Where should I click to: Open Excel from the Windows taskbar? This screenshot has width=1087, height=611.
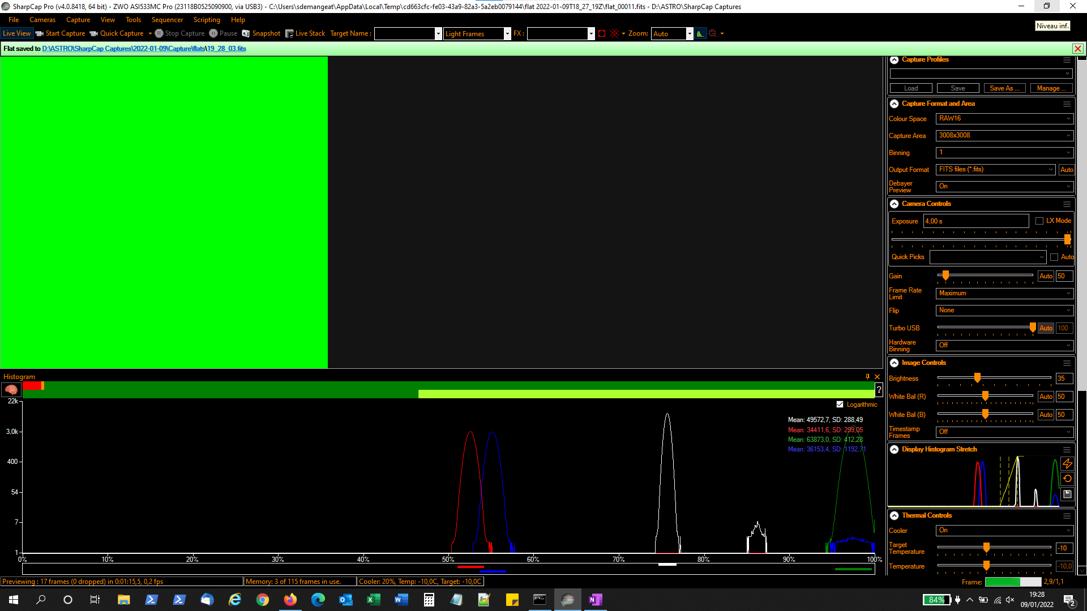tap(373, 600)
